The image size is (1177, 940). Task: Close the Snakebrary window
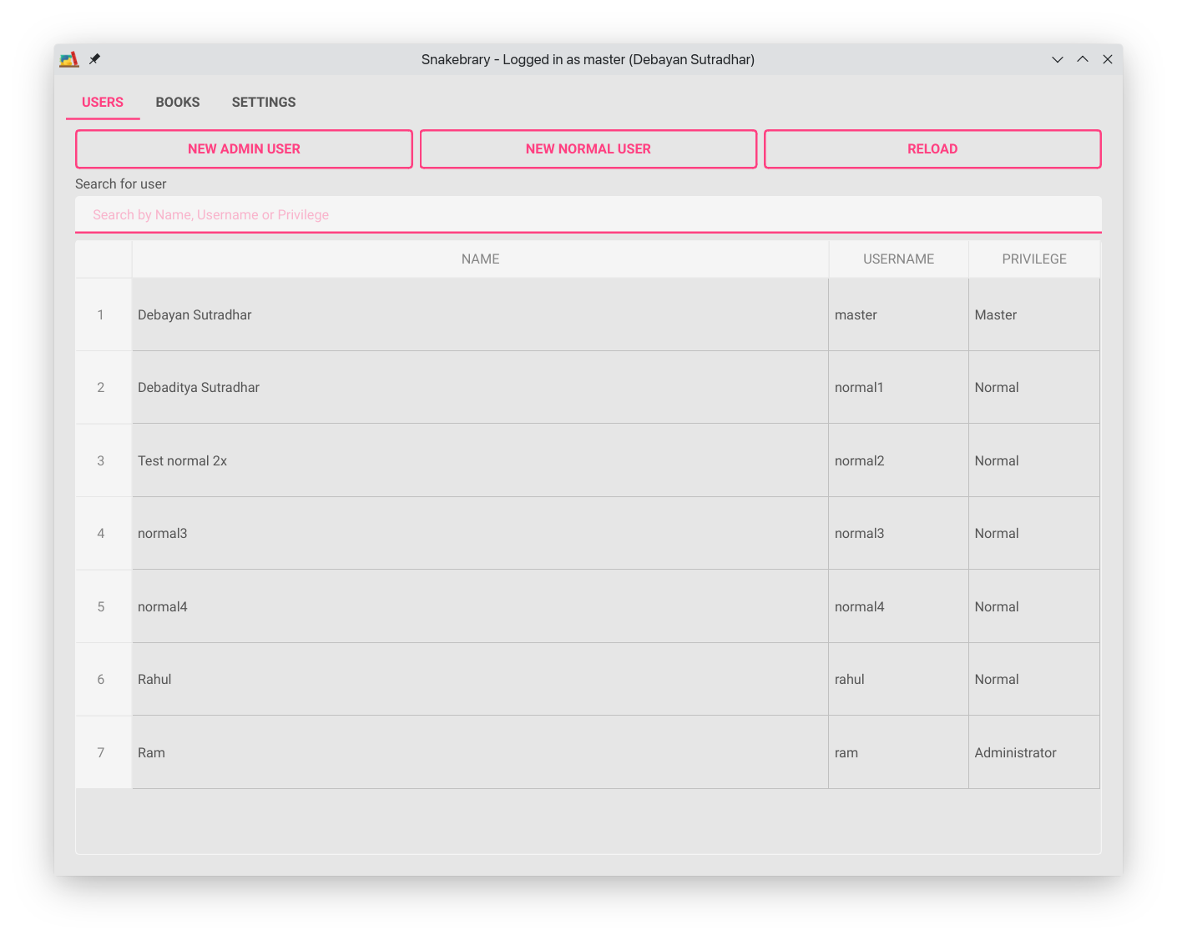pyautogui.click(x=1108, y=59)
